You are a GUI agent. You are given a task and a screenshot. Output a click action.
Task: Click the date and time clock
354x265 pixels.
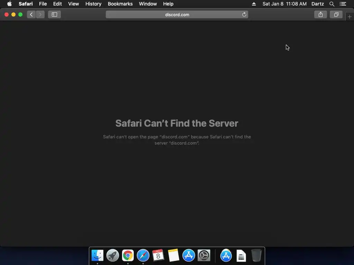click(x=285, y=4)
